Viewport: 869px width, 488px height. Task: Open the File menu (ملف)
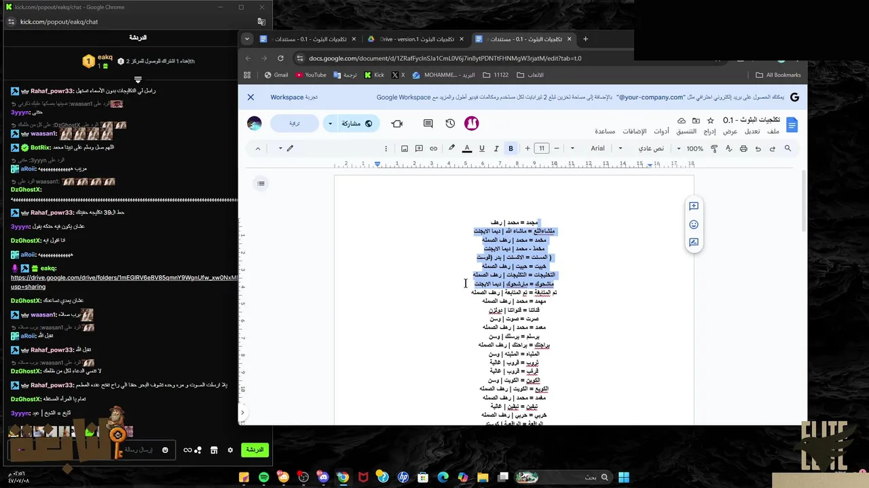773,131
